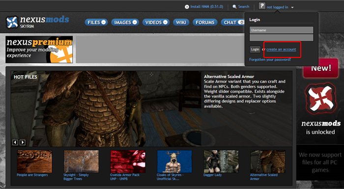Click the Login button
This screenshot has width=344, height=189.
tap(255, 49)
